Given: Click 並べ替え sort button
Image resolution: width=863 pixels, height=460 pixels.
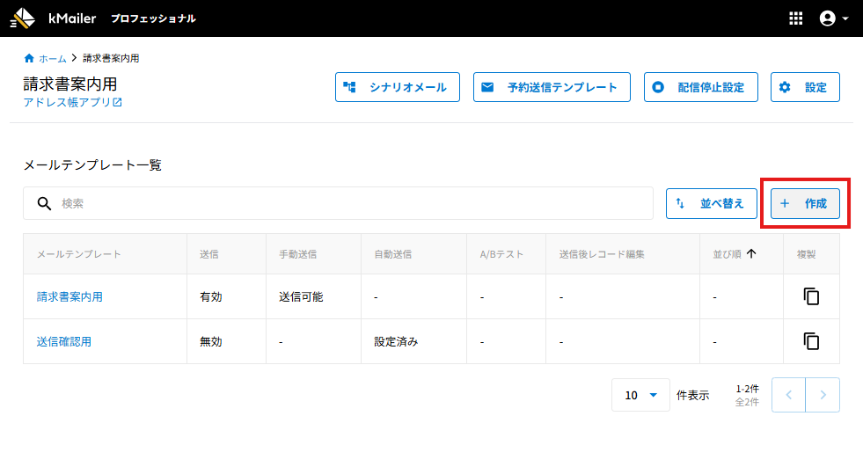Looking at the screenshot, I should [x=711, y=203].
